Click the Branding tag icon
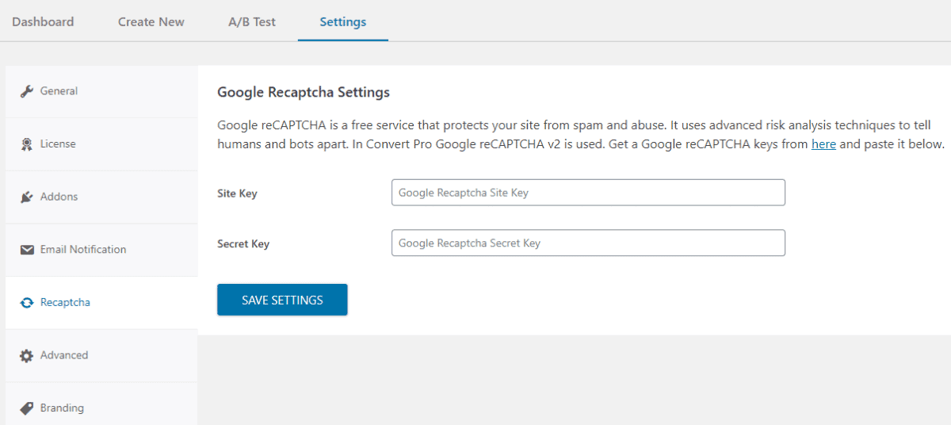951x425 pixels. pyautogui.click(x=26, y=408)
